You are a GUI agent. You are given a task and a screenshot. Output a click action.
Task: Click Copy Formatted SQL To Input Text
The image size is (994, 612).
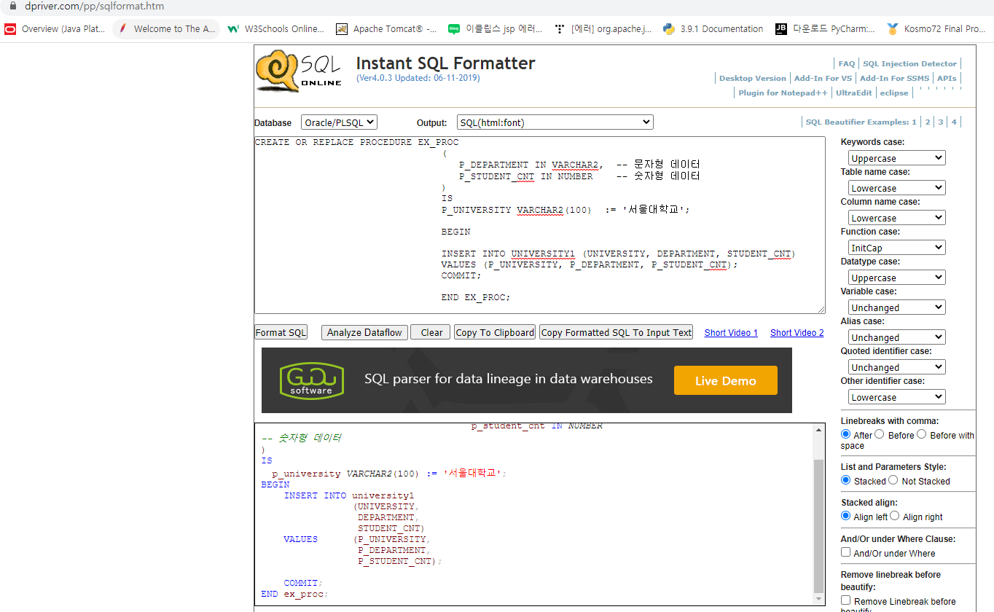(x=616, y=332)
